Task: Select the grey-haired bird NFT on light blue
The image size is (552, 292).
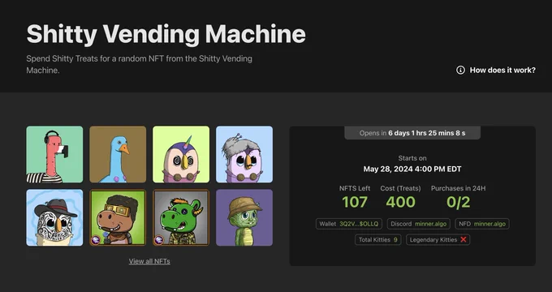Action: [244, 154]
